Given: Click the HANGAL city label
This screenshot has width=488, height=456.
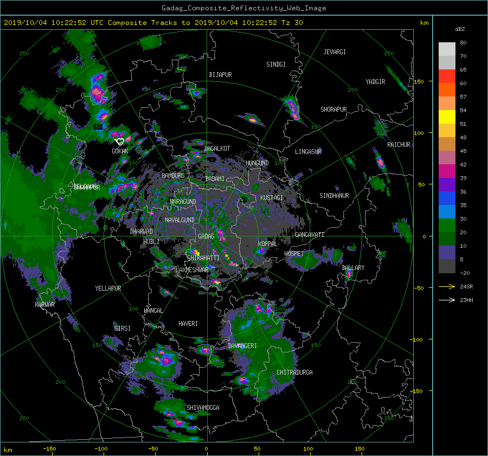Looking at the screenshot, I should [153, 311].
